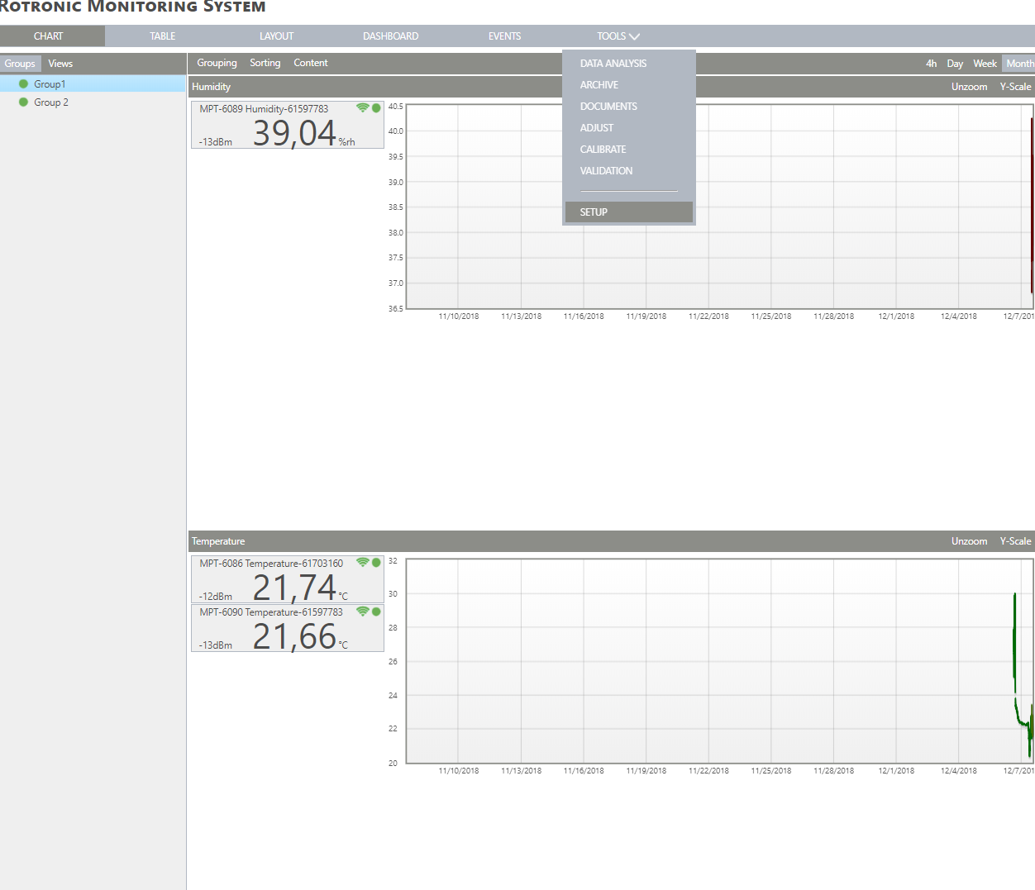Click the wifi signal icon on MPT-6090 card
Viewport: 1035px width, 890px height.
tap(362, 612)
